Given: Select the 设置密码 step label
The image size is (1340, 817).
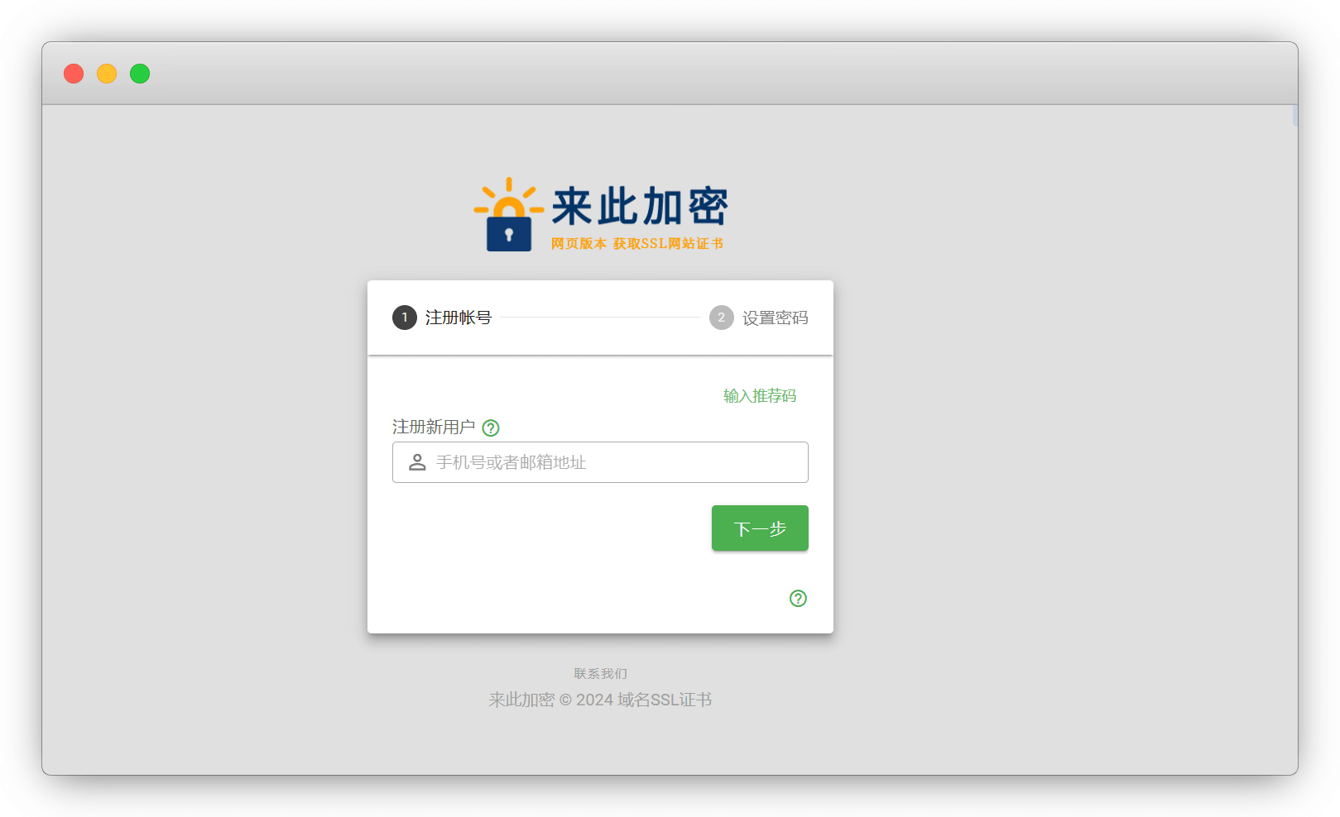Looking at the screenshot, I should tap(775, 318).
